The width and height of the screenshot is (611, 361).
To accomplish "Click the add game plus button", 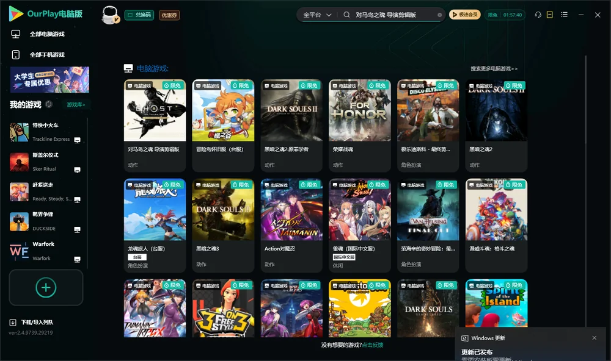I will pyautogui.click(x=46, y=287).
